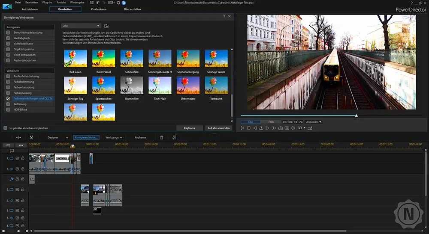Screen dimensions: 429x234
Task: Click the stop button in preview
Action: pyautogui.click(x=249, y=128)
